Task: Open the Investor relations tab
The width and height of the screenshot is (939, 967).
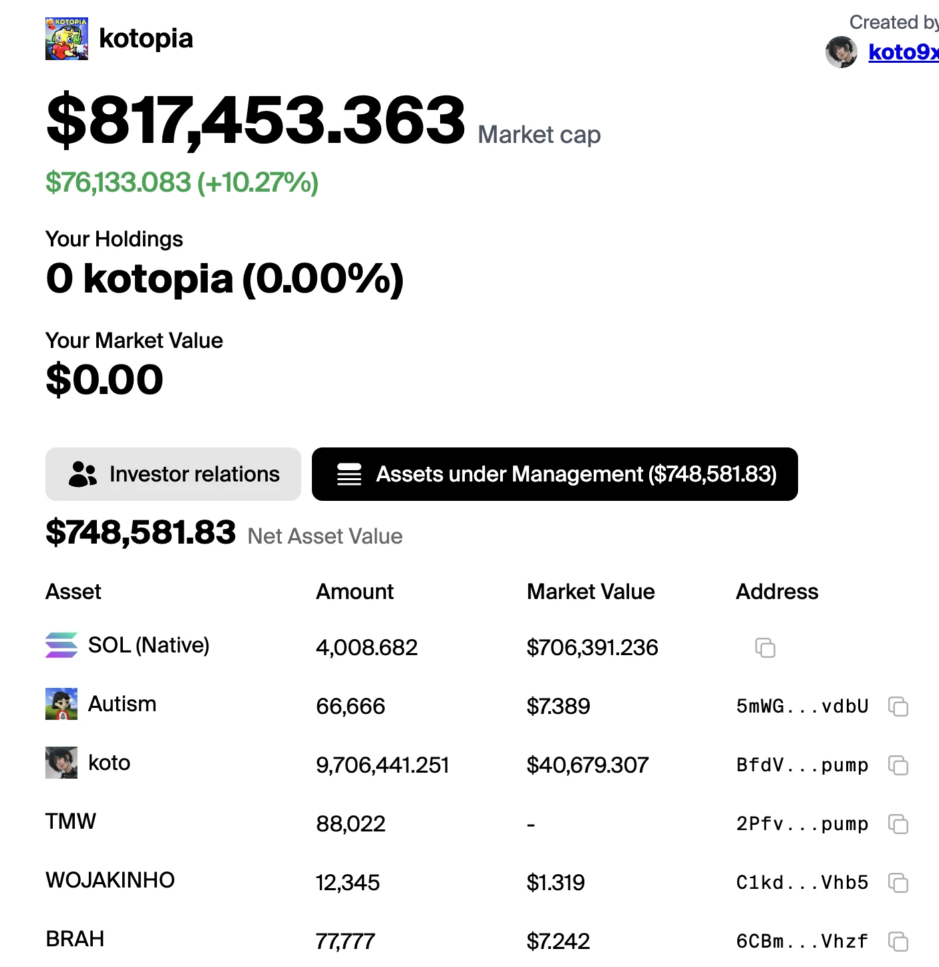Action: click(173, 474)
